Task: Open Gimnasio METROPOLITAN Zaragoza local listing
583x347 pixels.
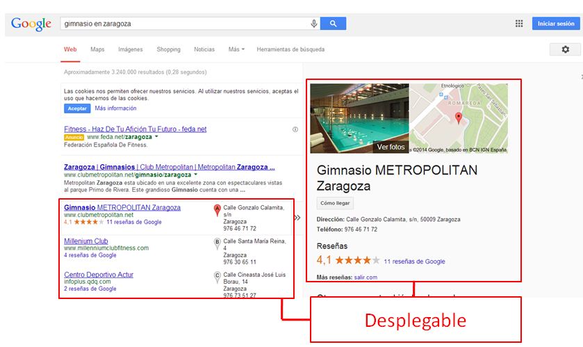Action: (x=122, y=207)
